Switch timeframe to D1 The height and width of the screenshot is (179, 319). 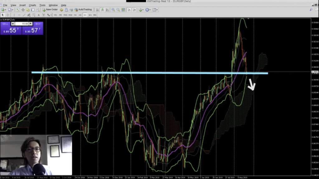(x=85, y=15)
